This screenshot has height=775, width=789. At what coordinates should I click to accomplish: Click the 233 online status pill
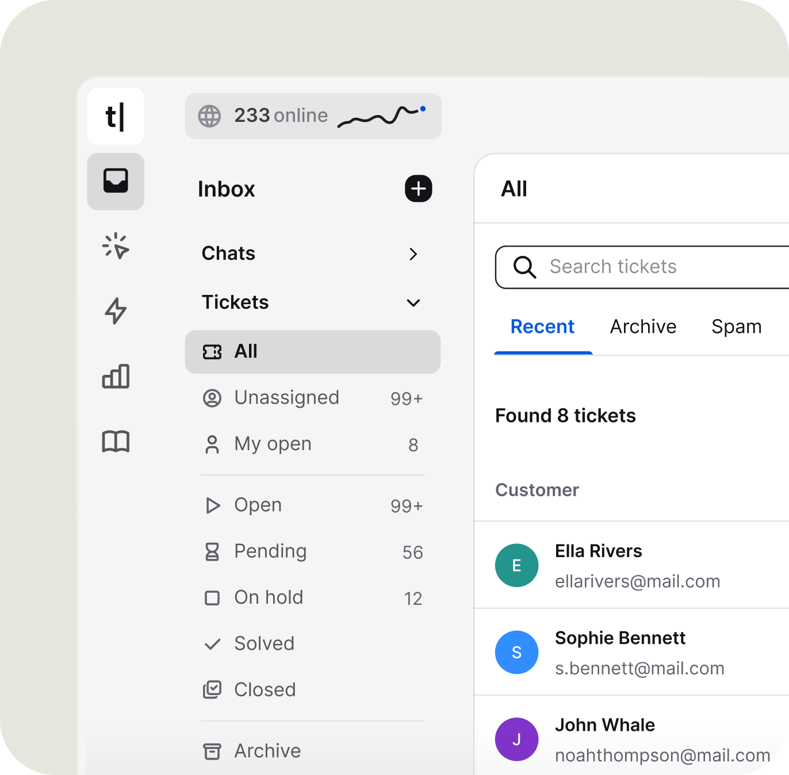point(313,116)
